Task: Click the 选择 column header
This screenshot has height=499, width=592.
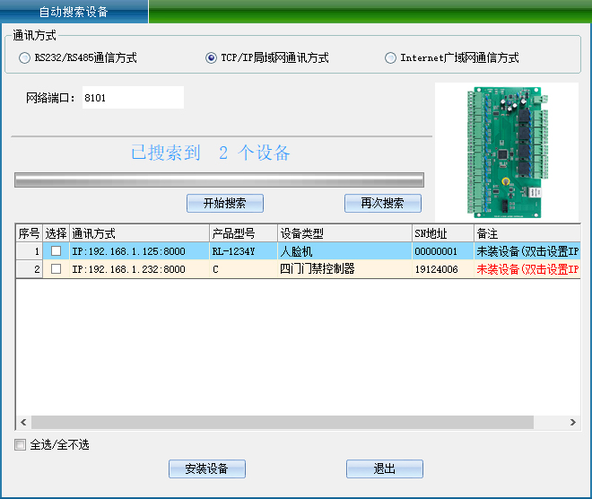Action: 56,233
